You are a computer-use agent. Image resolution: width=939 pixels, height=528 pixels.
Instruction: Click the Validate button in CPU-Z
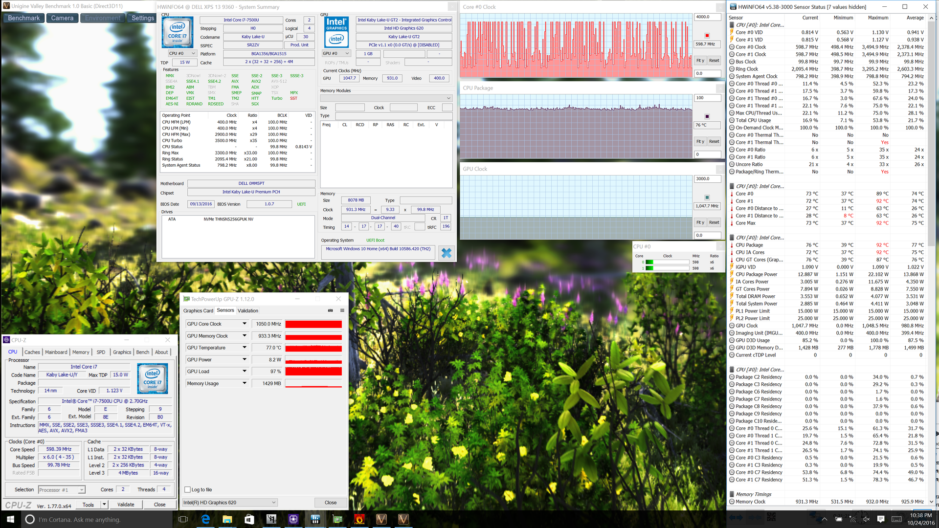pyautogui.click(x=126, y=505)
